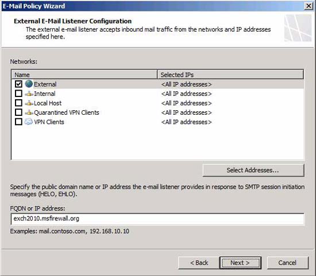Enable the Internal network checkbox
This screenshot has width=316, height=276.
18,94
